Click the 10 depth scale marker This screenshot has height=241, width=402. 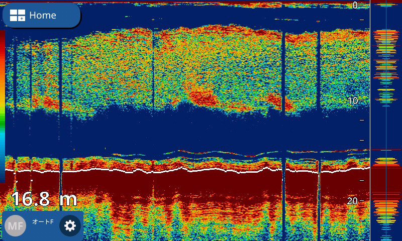coord(353,100)
